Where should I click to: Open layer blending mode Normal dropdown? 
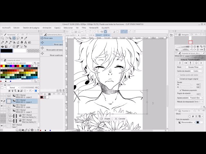point(13,88)
